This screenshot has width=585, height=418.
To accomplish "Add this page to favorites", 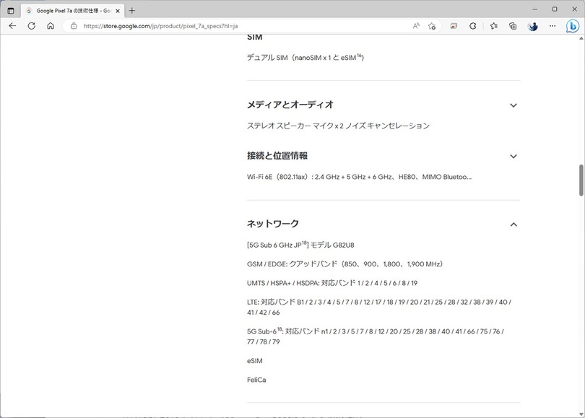I will point(432,26).
